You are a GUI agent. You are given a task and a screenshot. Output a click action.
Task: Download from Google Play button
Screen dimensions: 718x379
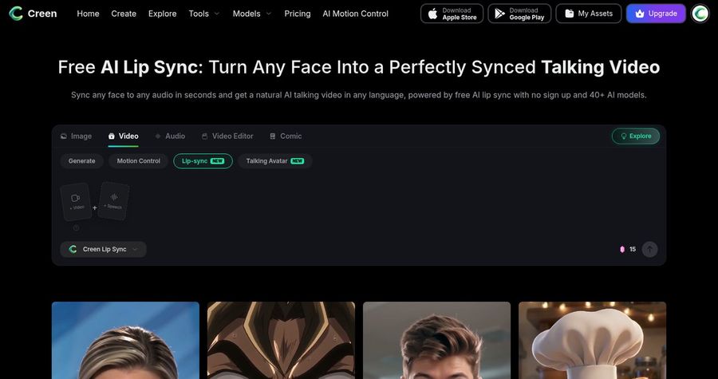click(x=519, y=14)
